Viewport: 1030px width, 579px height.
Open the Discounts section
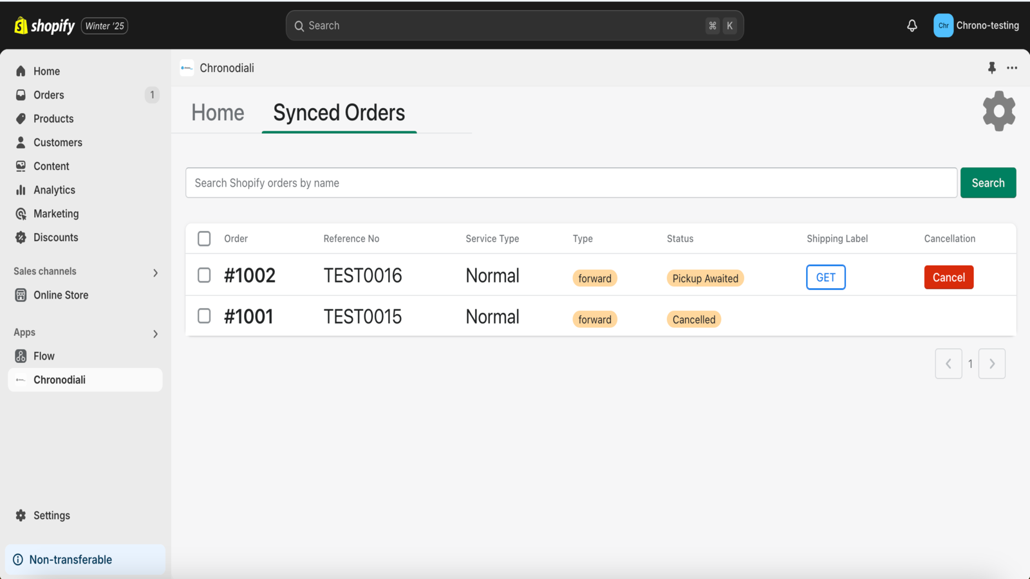coord(55,237)
